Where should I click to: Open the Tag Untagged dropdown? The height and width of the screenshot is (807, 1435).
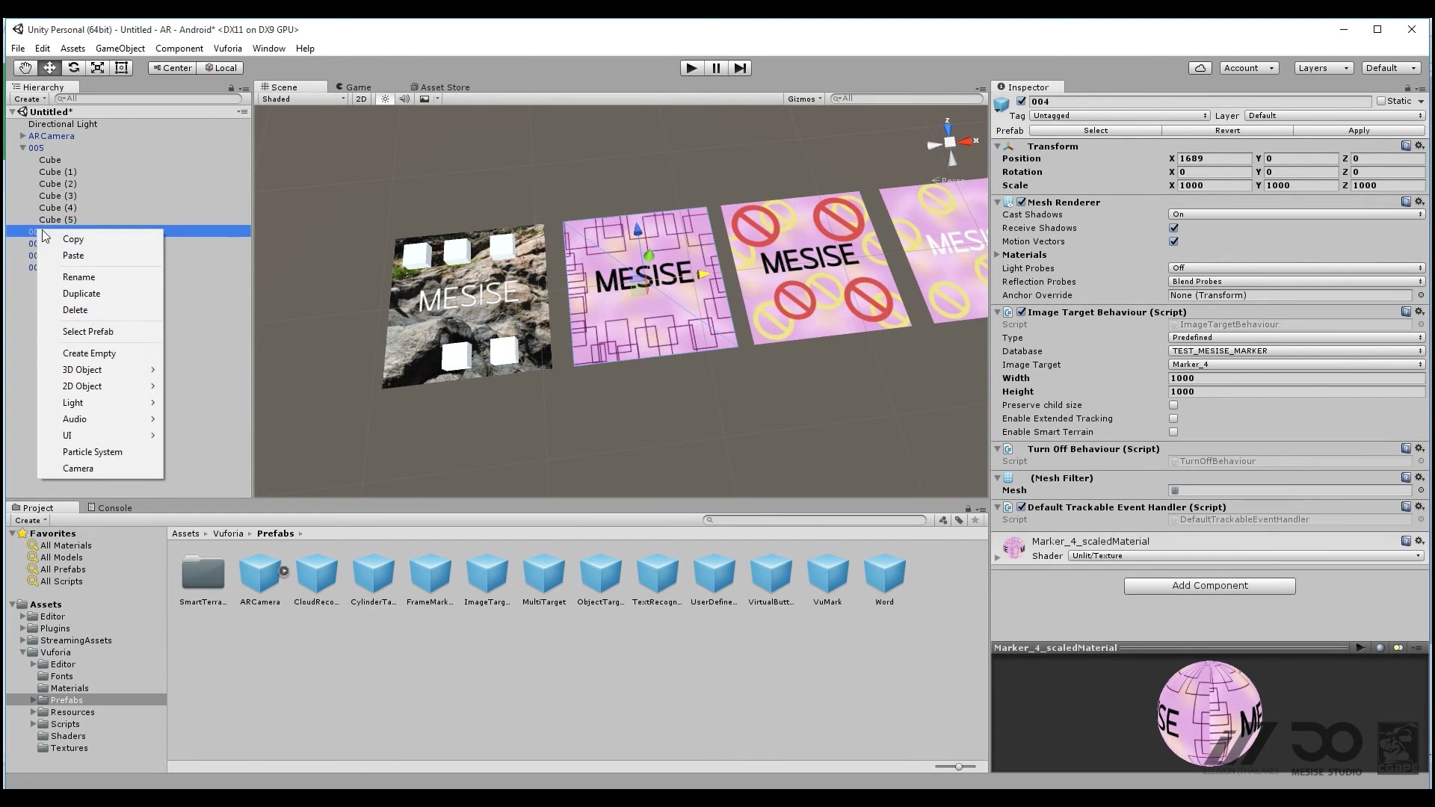(x=1120, y=116)
